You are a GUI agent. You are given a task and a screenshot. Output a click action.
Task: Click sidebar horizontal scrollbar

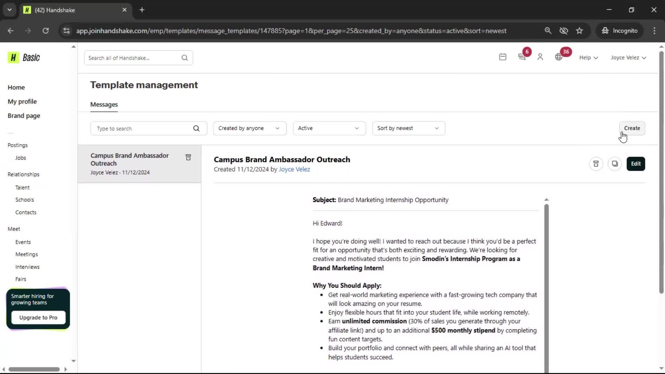[x=34, y=369]
